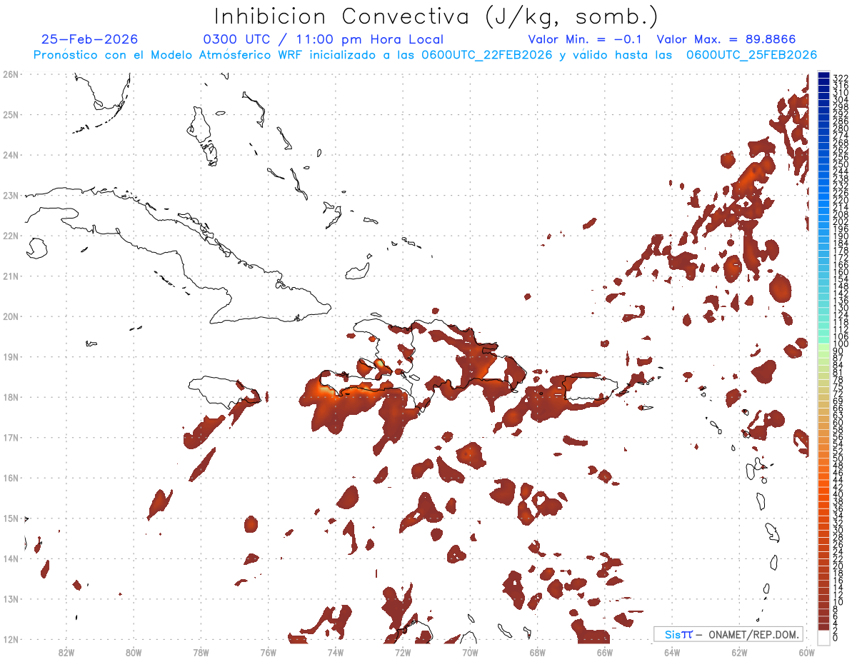Click the "0600UTC_22FEB2026" initialization time
This screenshot has width=857, height=662.
(486, 55)
